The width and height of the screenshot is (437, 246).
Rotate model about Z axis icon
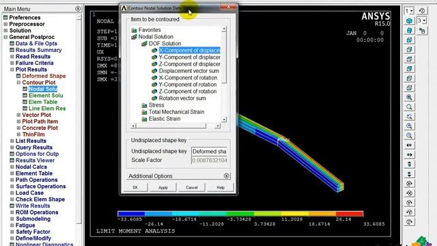(x=409, y=221)
